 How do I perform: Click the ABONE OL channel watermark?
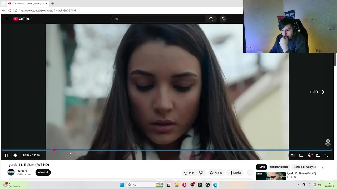click(328, 143)
